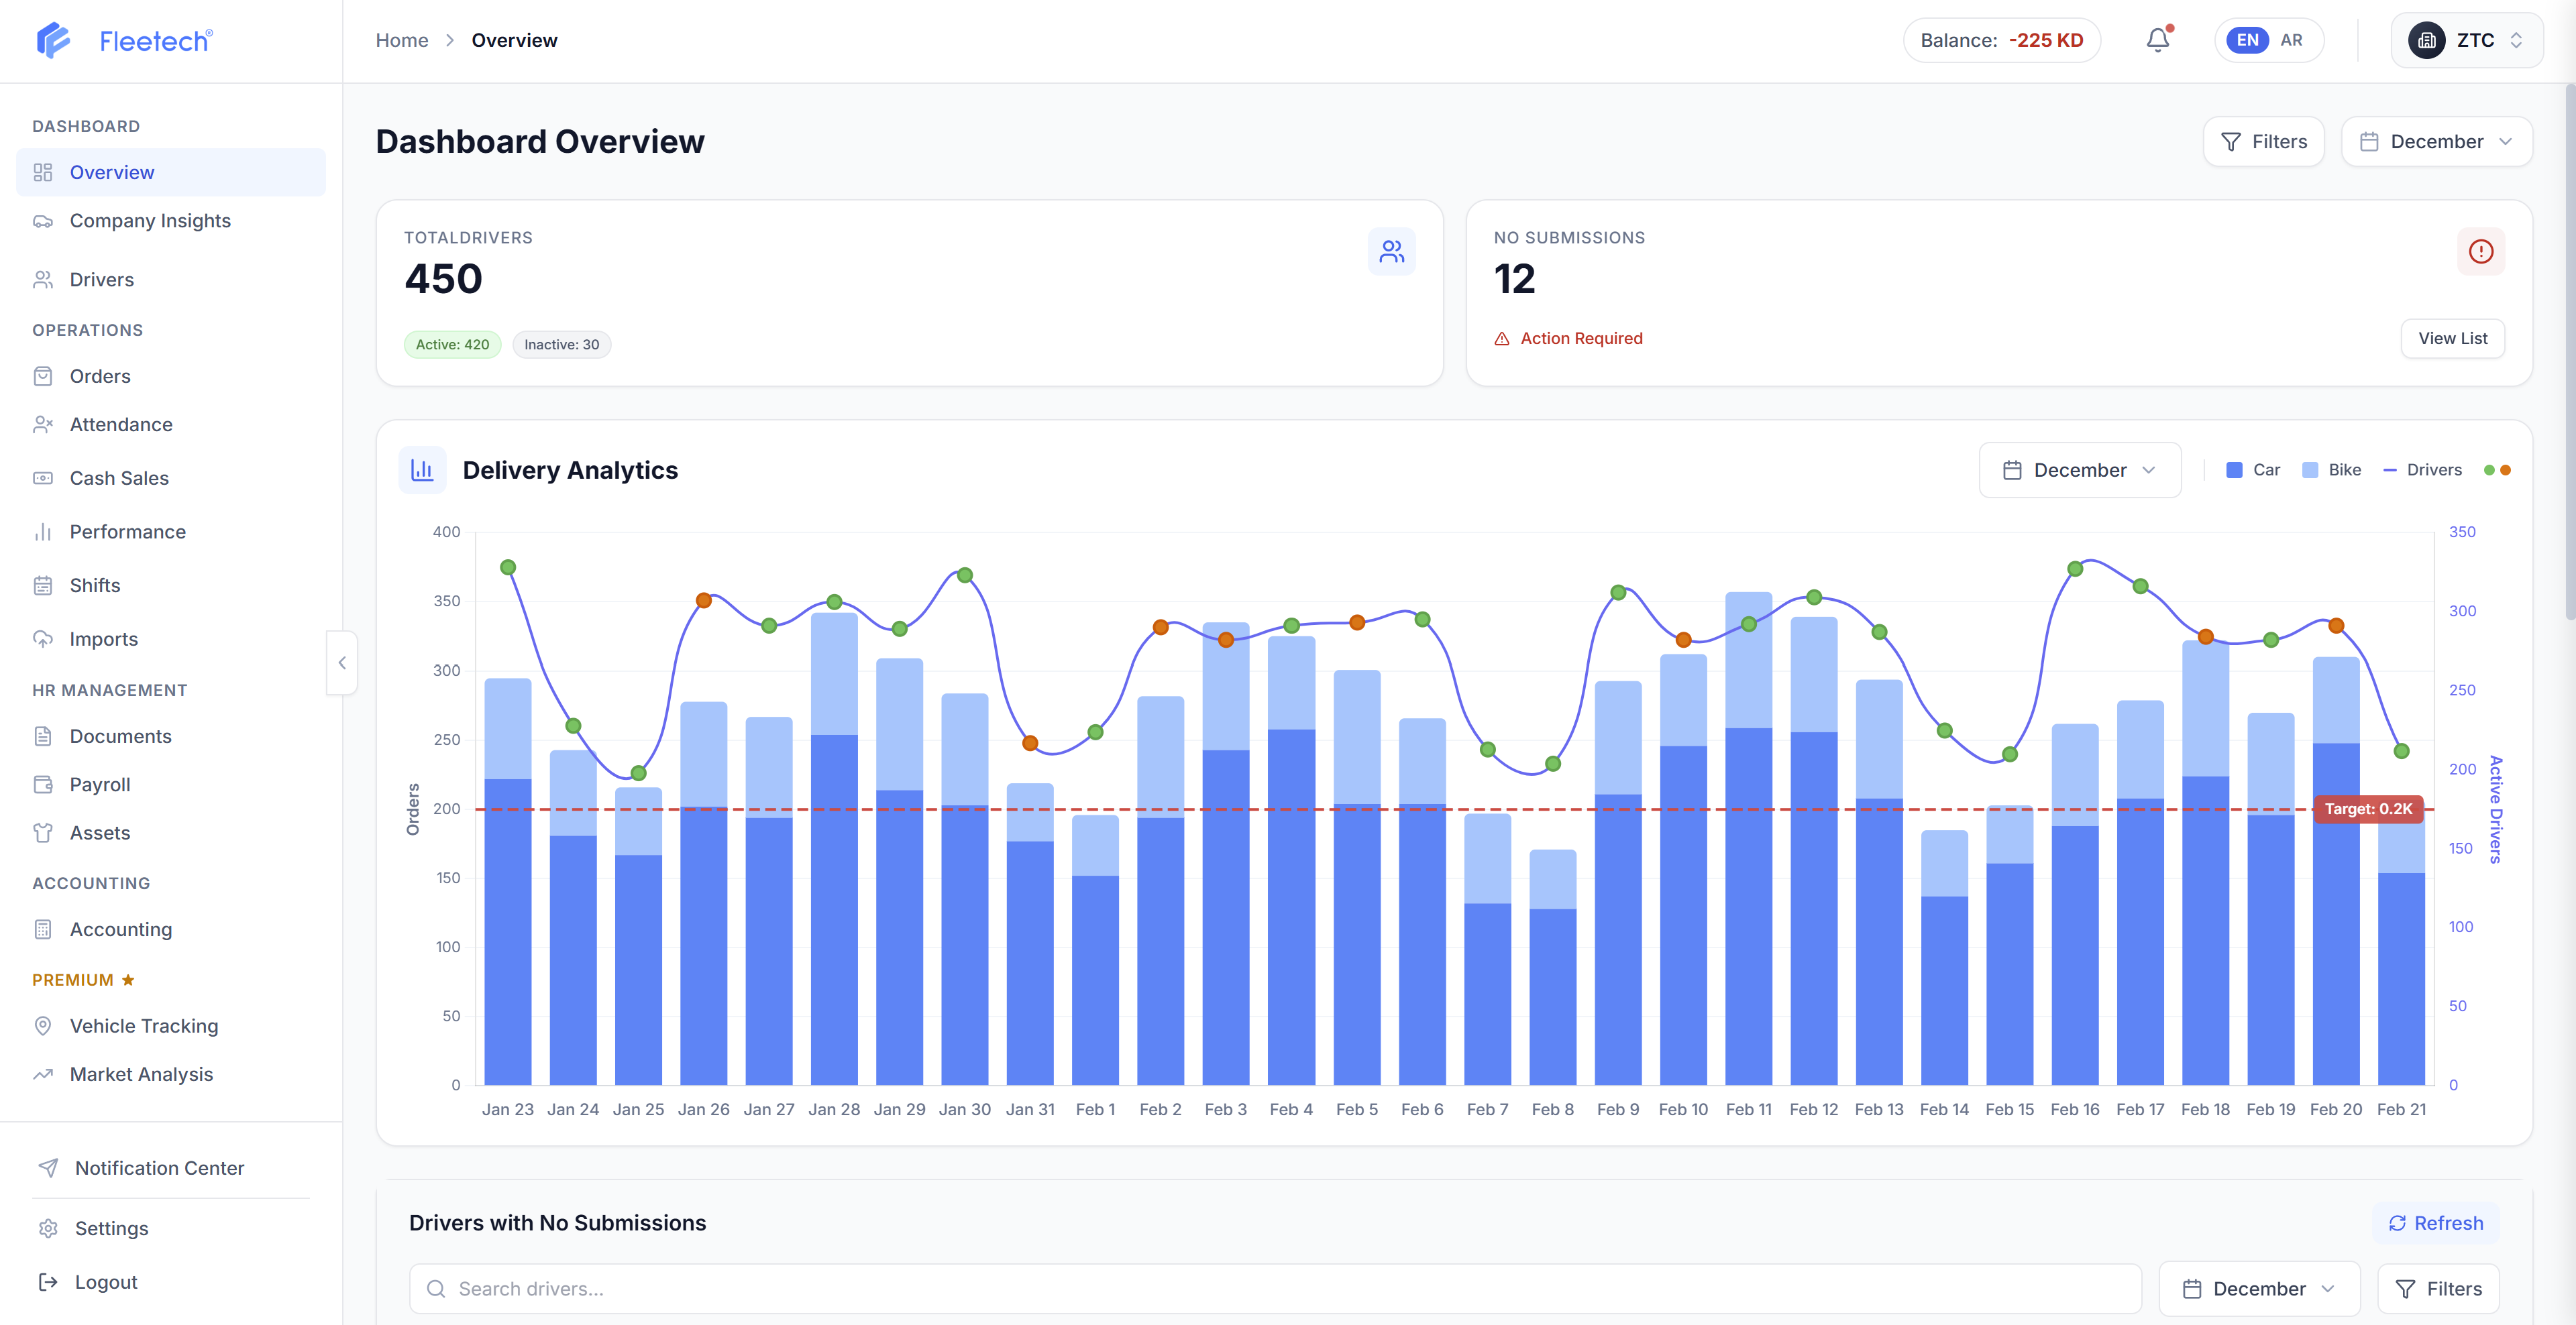Toggle the Bike series in the chart legend
This screenshot has height=1325, width=2576.
(2332, 469)
